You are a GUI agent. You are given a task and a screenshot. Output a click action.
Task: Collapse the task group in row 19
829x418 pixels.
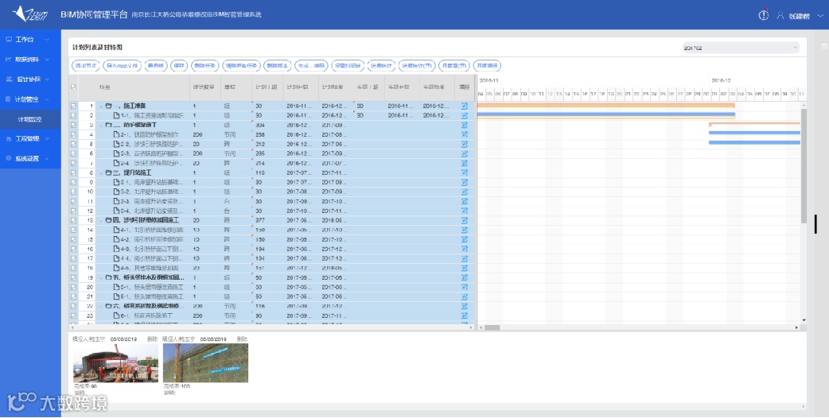pos(101,277)
